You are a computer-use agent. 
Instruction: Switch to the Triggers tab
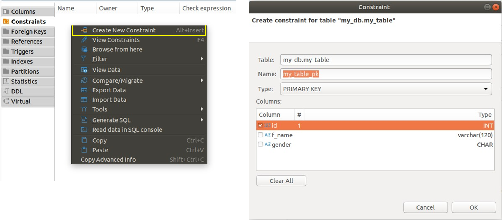point(28,51)
